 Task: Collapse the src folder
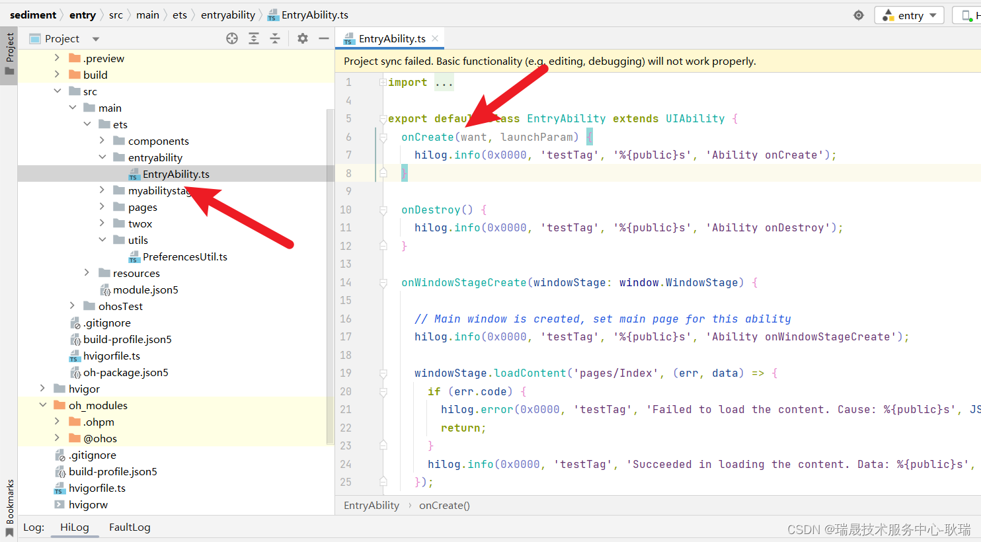(x=57, y=91)
